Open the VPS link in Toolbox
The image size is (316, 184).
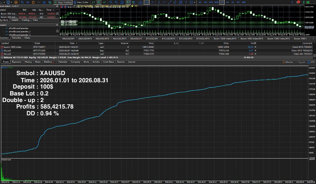tap(311, 62)
